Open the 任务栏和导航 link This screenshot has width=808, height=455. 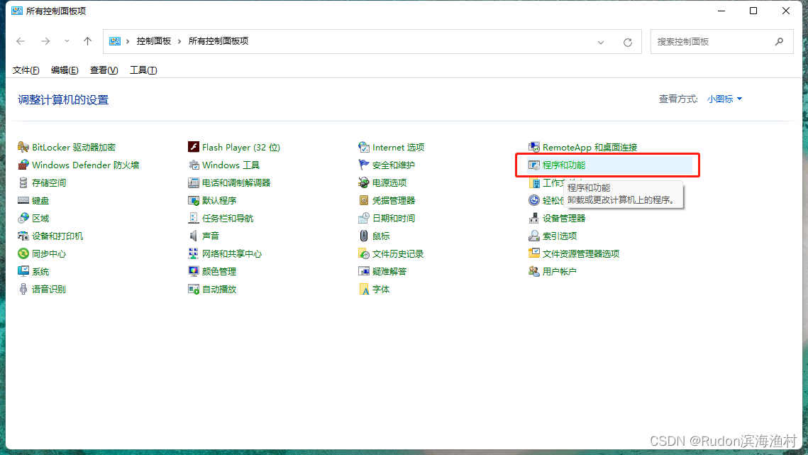click(228, 218)
